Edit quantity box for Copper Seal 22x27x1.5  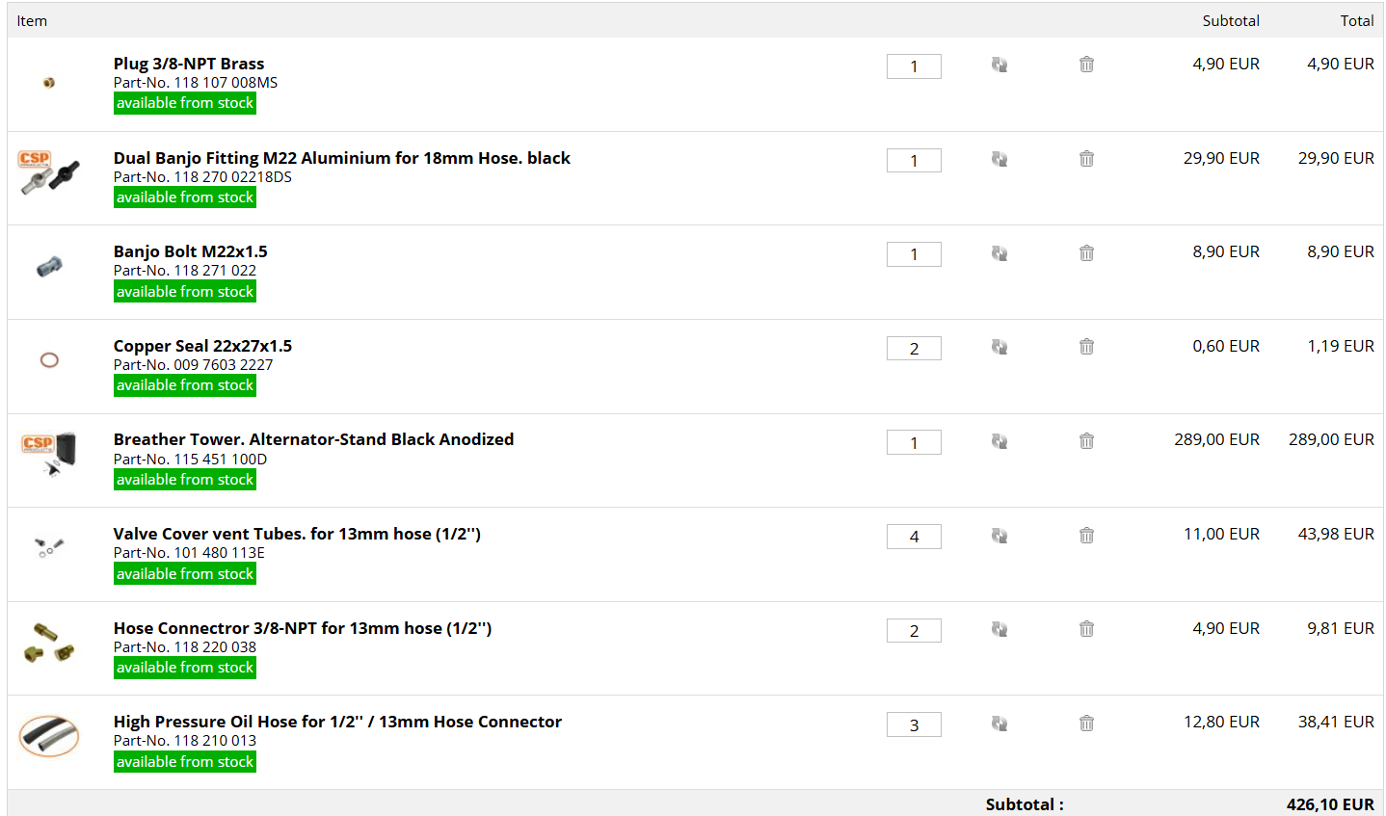point(914,349)
